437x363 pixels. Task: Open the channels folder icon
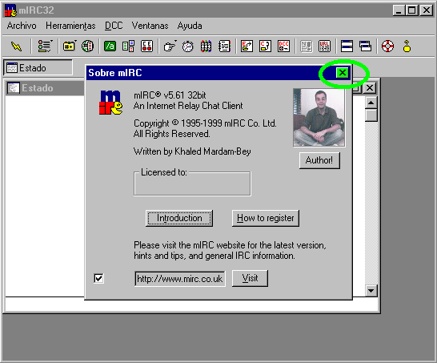70,46
